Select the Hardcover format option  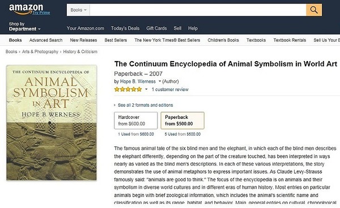pyautogui.click(x=136, y=120)
